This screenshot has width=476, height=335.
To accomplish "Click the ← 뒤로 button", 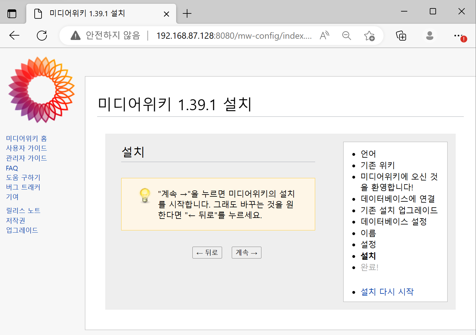I will (x=207, y=253).
